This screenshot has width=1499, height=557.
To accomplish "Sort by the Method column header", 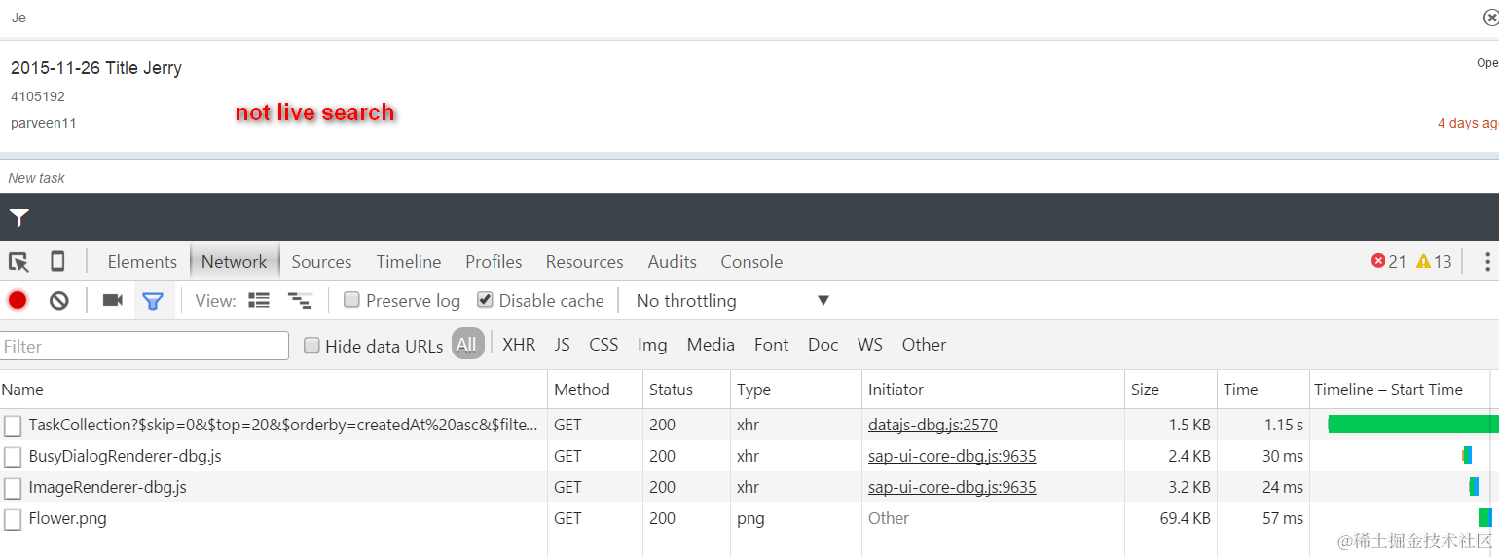I will pyautogui.click(x=595, y=390).
